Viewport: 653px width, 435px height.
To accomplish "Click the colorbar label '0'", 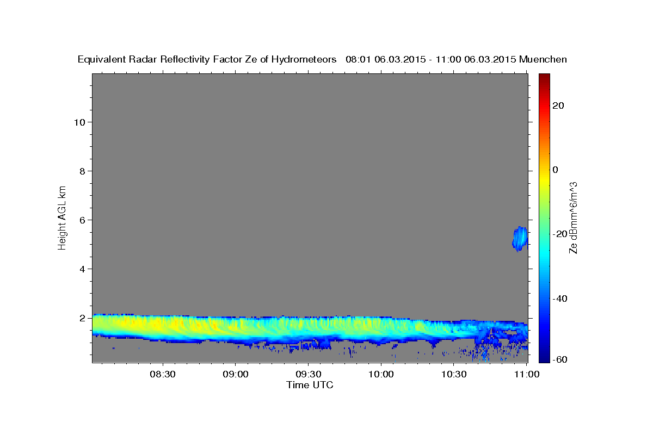I will [556, 170].
